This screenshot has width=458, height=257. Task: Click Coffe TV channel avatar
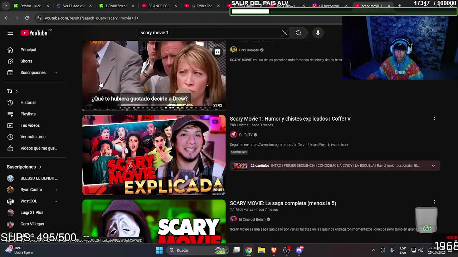(234, 135)
